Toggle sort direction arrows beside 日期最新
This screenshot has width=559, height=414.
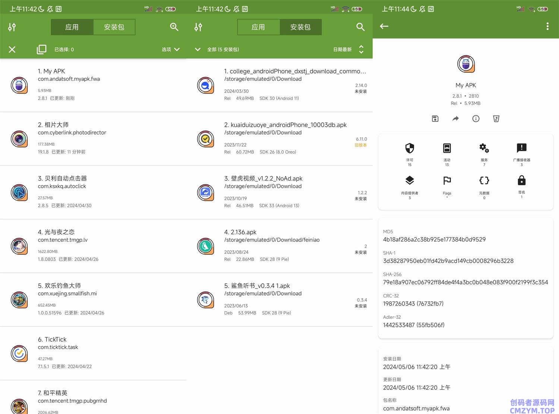[361, 49]
